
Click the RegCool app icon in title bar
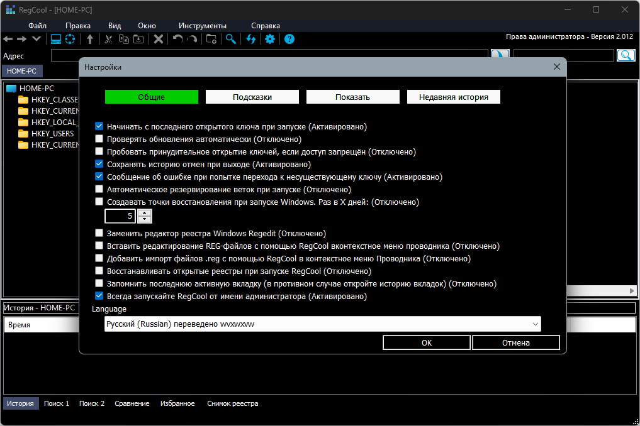coord(10,9)
